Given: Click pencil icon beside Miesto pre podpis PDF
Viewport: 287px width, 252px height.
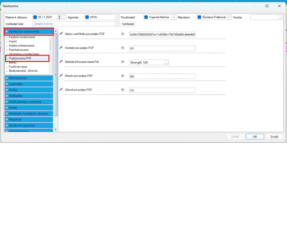Looking at the screenshot, I should click(61, 75).
